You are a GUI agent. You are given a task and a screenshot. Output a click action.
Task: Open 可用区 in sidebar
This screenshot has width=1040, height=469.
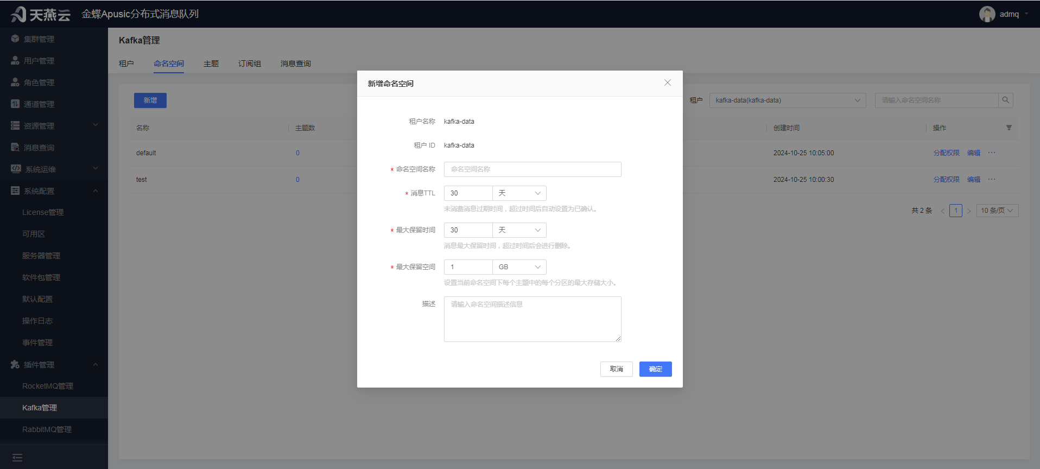pos(54,234)
